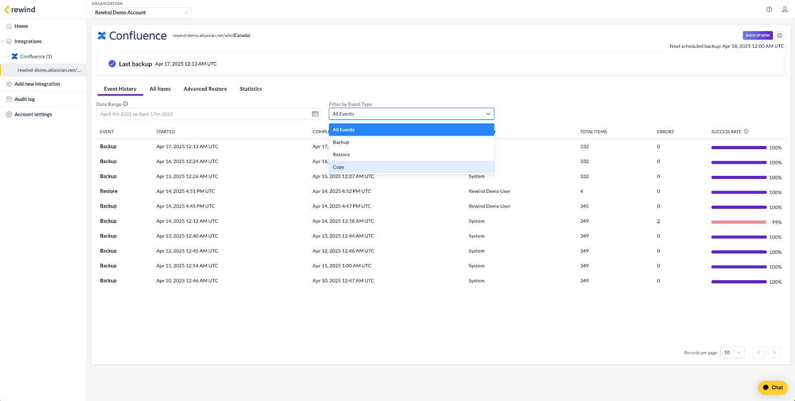Click the Last backup checkmark icon

112,64
